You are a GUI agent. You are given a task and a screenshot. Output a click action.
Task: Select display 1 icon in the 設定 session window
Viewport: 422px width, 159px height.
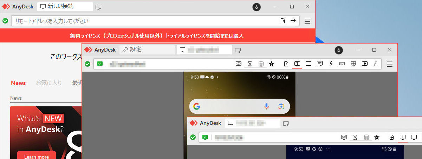(297, 64)
